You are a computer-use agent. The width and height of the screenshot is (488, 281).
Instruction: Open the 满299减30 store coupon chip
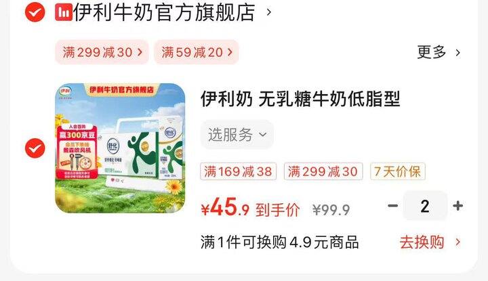click(x=102, y=52)
